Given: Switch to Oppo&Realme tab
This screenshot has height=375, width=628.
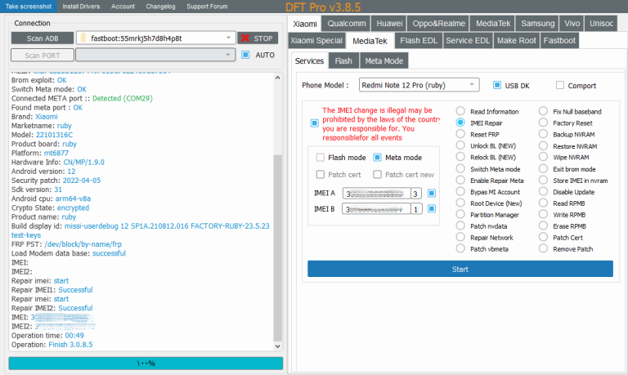Looking at the screenshot, I should click(438, 23).
